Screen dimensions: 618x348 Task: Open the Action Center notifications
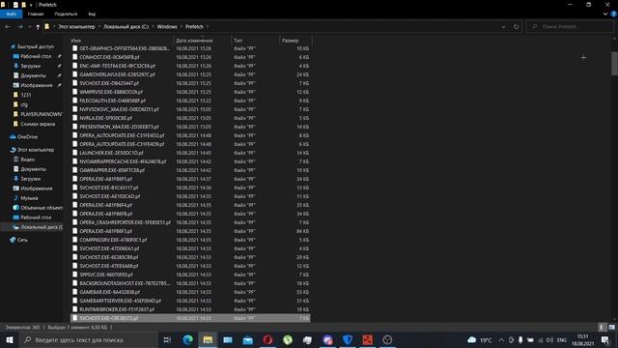[605, 339]
